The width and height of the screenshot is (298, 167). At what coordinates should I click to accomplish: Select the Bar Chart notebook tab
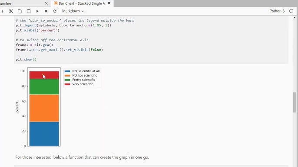82,3
